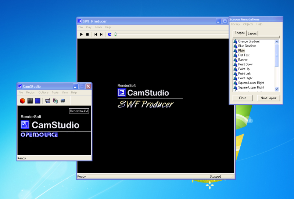Open Help menu in CamStudio
The width and height of the screenshot is (294, 199).
[x=74, y=93]
